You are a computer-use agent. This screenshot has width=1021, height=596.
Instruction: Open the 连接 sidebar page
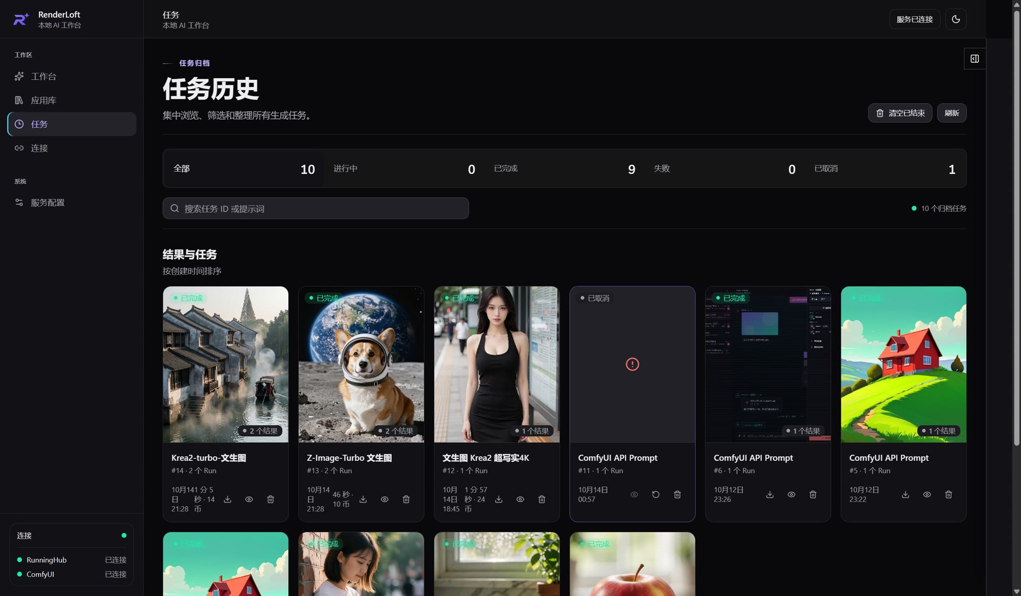point(72,148)
